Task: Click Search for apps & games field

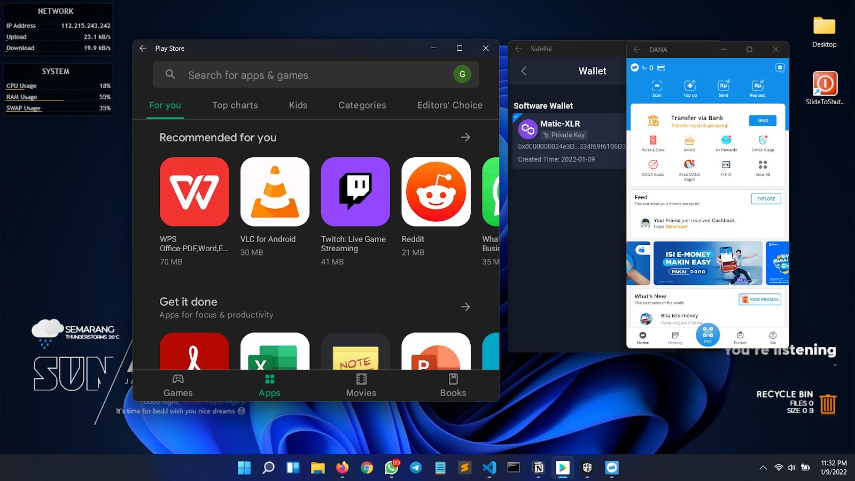Action: 316,74
